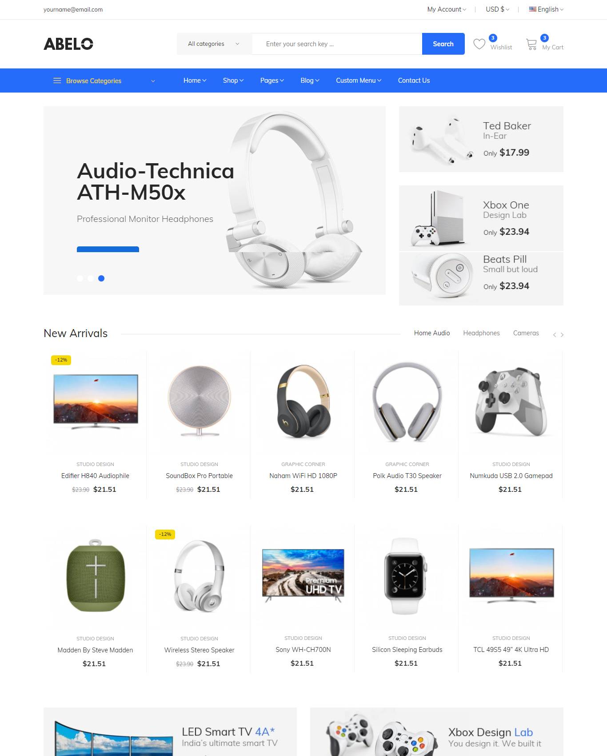Viewport: 607px width, 756px height.
Task: Select the active third slider dot
Action: point(101,278)
